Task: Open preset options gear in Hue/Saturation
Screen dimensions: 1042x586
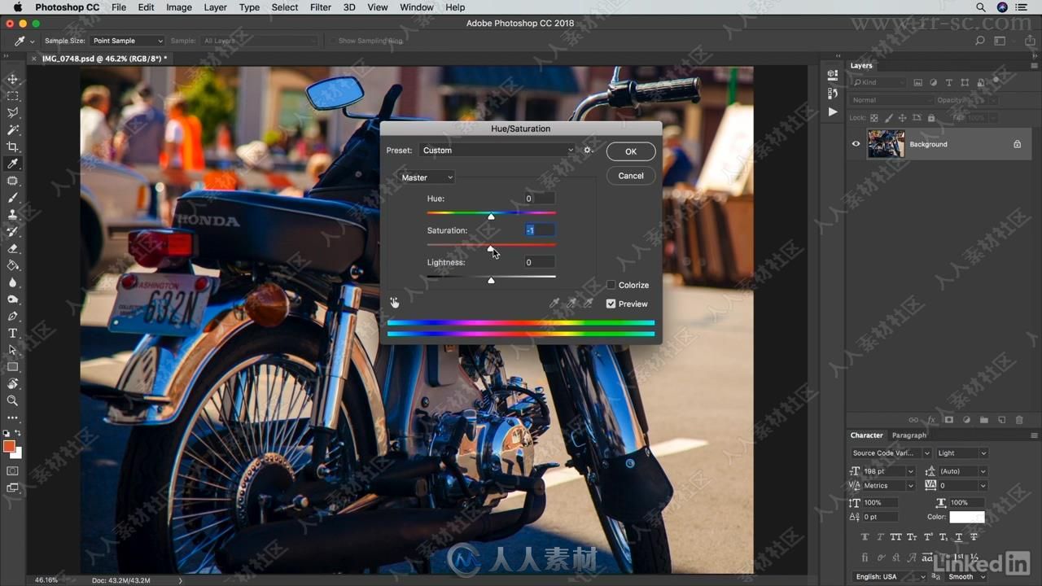Action: 588,150
